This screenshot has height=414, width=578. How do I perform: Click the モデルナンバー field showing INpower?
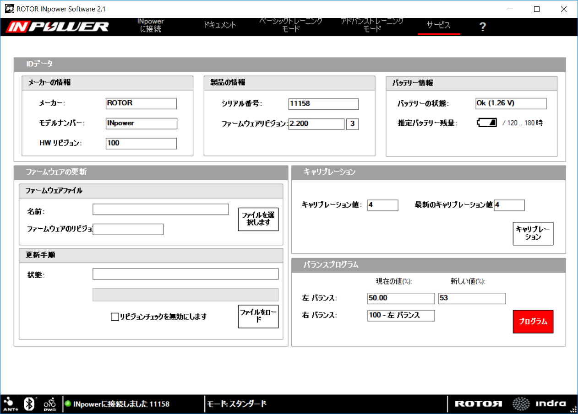141,124
